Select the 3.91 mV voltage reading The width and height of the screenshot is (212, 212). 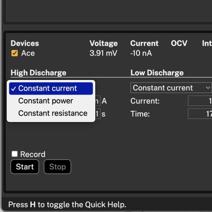coord(103,53)
